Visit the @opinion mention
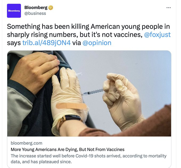 (97, 43)
